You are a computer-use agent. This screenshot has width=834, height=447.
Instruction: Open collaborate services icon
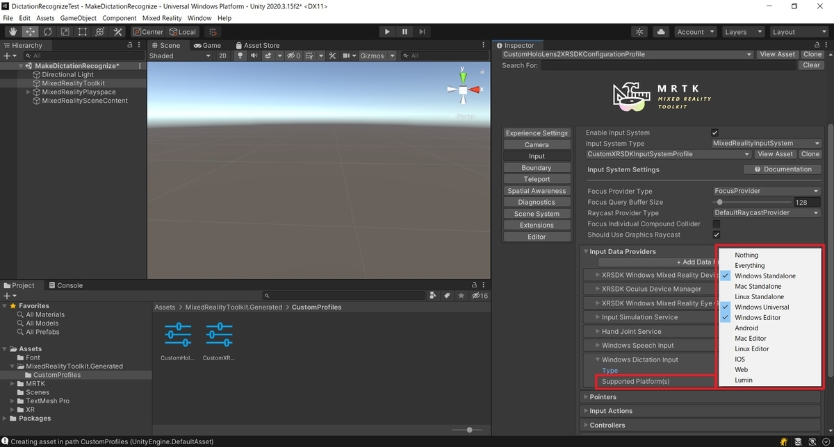point(640,32)
